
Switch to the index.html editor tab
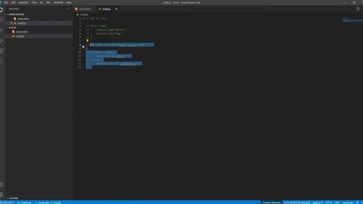tap(85, 9)
